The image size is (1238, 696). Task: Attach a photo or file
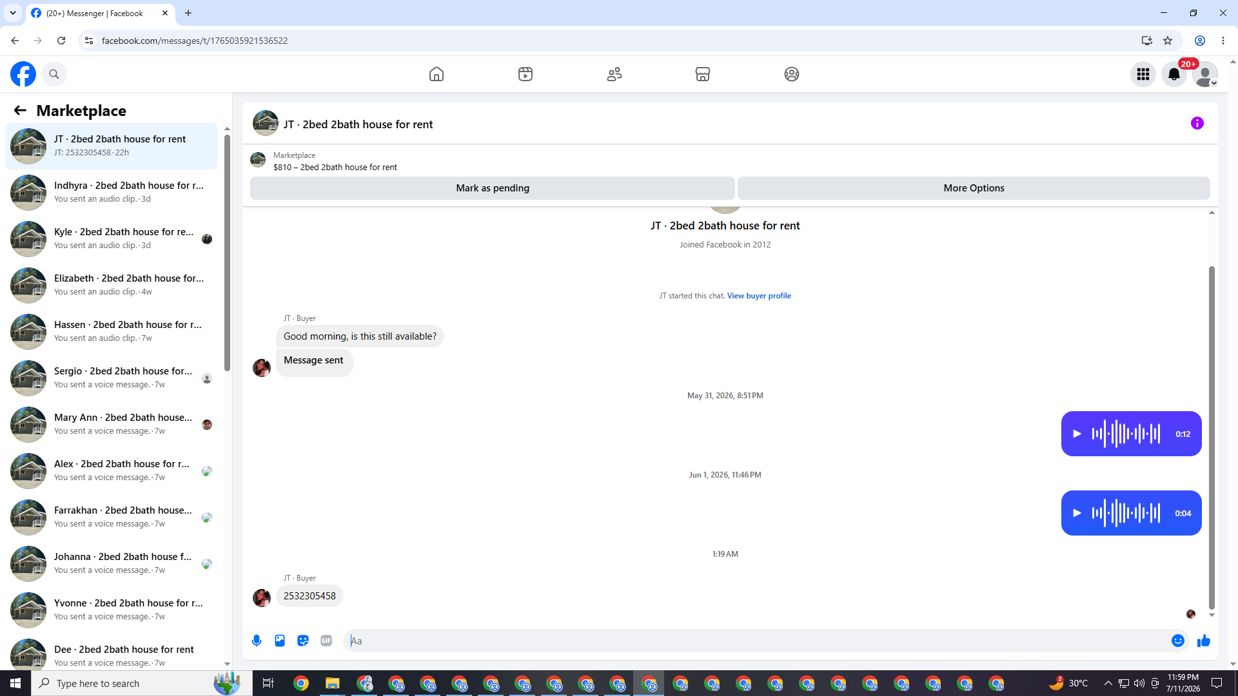tap(280, 641)
